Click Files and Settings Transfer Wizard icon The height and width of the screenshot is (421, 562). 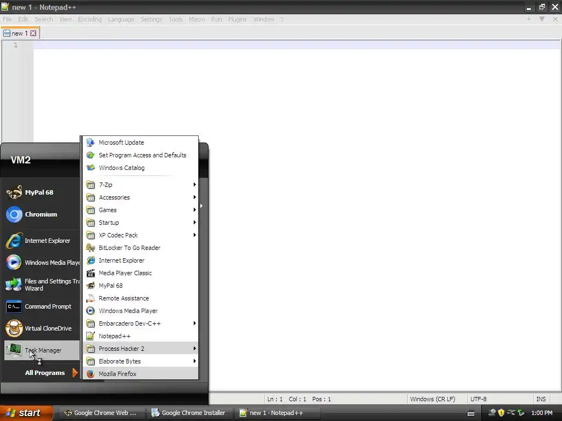point(14,285)
